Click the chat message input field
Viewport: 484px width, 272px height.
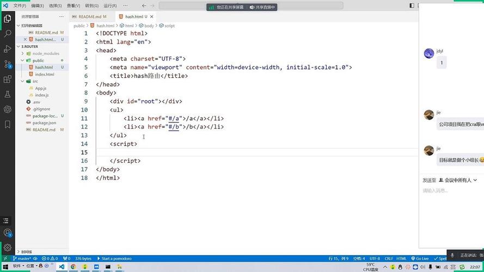pyautogui.click(x=452, y=190)
